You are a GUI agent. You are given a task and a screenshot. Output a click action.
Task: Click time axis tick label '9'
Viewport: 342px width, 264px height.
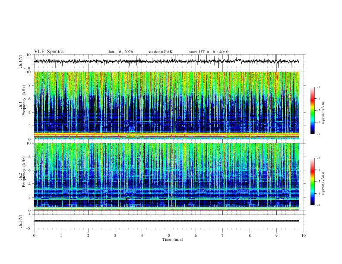276,236
